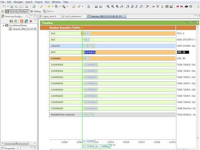Open the File menu
Image resolution: width=200 pixels, height=150 pixels.
pyautogui.click(x=2, y=2)
